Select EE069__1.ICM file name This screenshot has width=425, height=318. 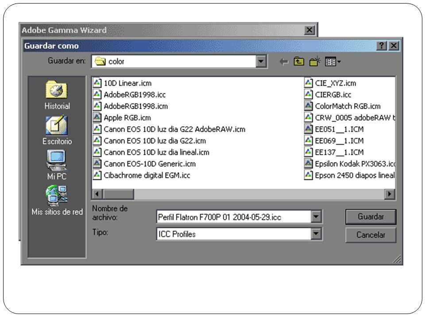pyautogui.click(x=339, y=140)
